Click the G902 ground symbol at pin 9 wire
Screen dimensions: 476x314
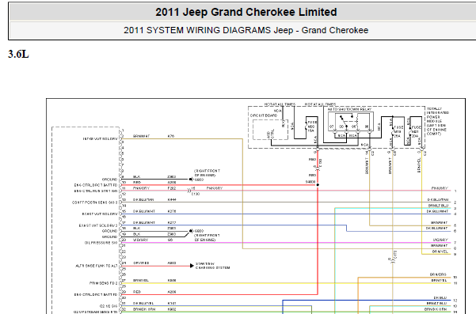190,180
